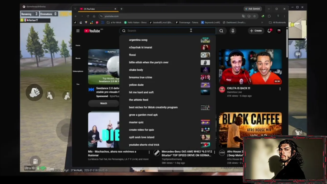Open the 'Fivemanage - Tokens' bookmark
327x184 pixels.
(187, 22)
